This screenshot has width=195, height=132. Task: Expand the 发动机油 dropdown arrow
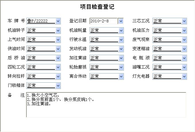pos(121,49)
